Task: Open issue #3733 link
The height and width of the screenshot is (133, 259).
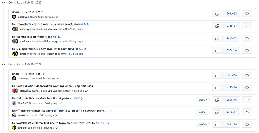Action: pos(57,37)
